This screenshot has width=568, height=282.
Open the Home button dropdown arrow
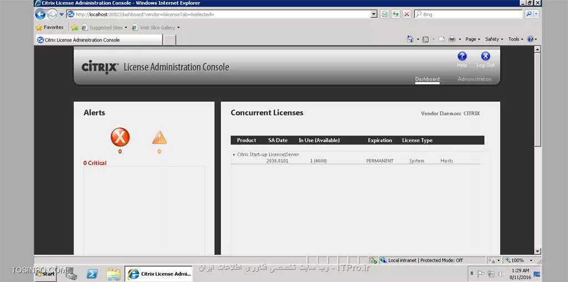(418, 39)
